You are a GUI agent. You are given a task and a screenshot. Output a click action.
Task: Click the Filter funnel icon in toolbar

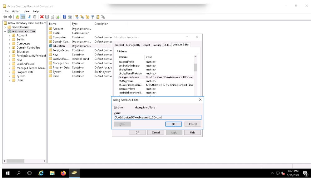point(93,17)
